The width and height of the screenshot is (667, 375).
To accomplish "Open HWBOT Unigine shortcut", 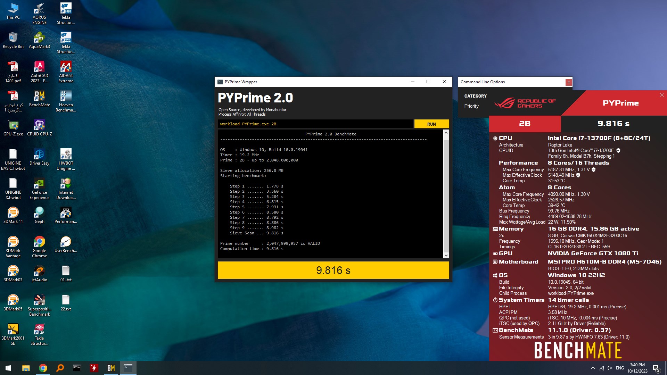I will [66, 160].
